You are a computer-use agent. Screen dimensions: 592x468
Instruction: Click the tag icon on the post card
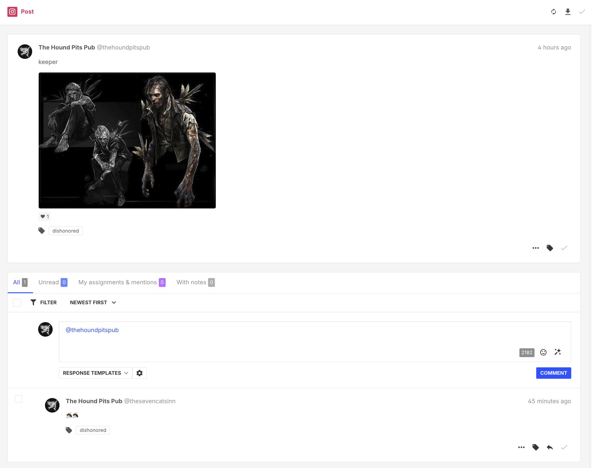tap(550, 248)
